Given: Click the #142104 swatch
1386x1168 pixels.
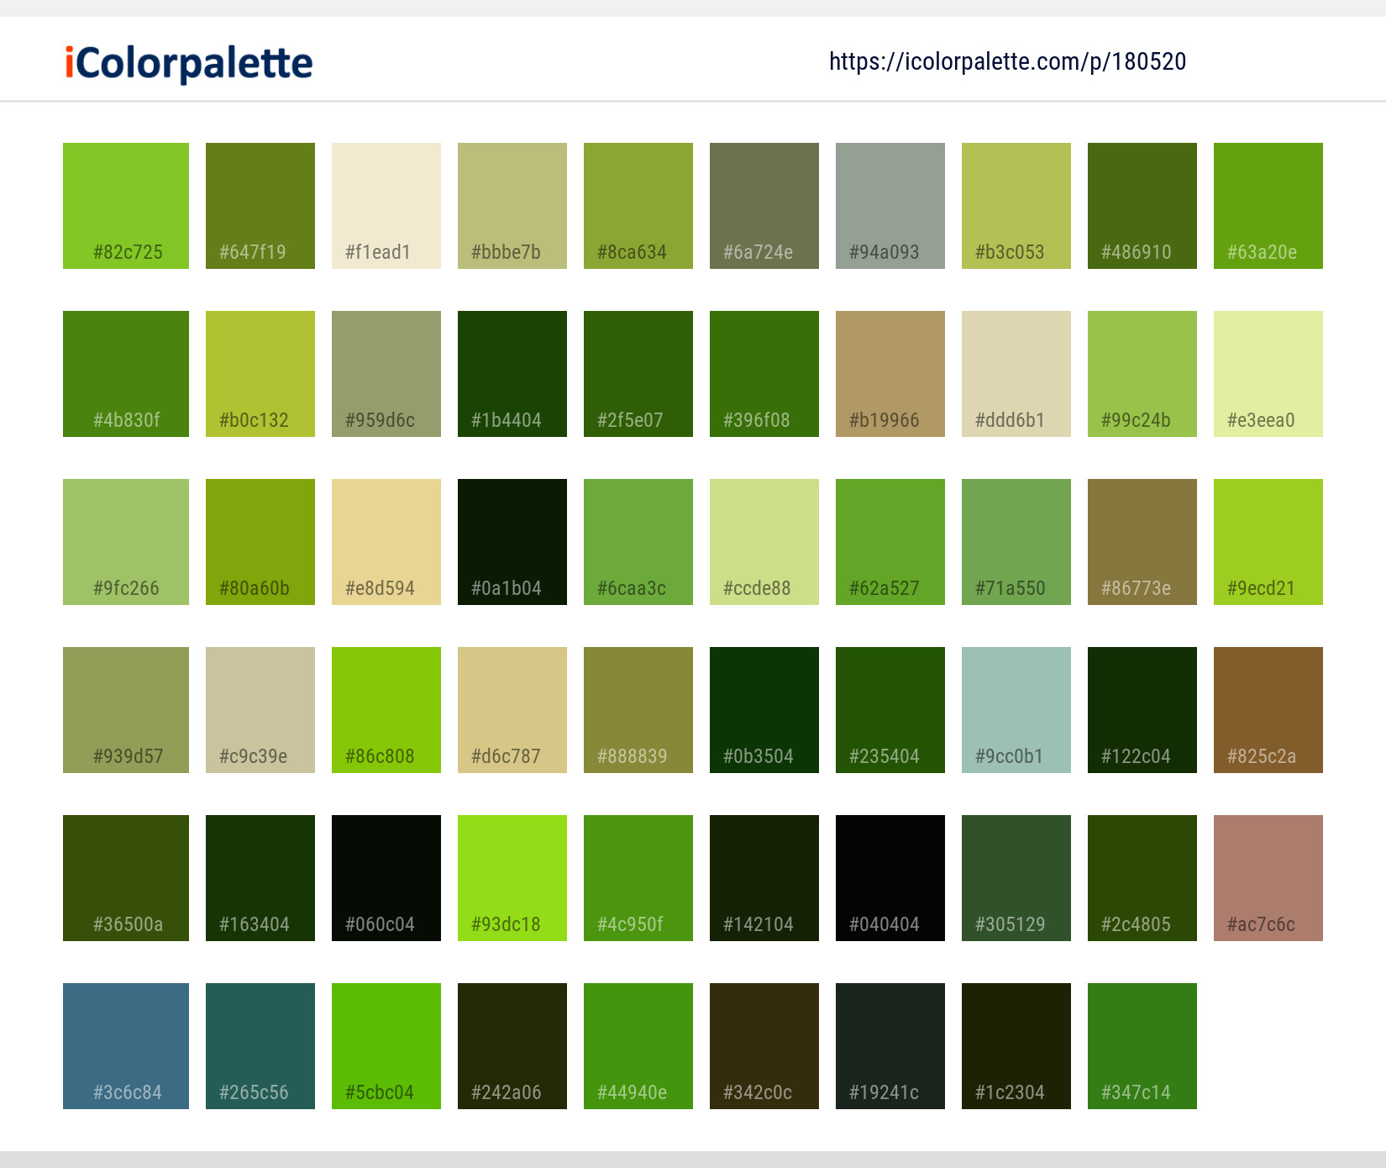Looking at the screenshot, I should click(x=764, y=878).
